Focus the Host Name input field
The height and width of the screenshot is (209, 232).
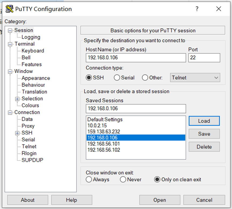pyautogui.click(x=136, y=58)
